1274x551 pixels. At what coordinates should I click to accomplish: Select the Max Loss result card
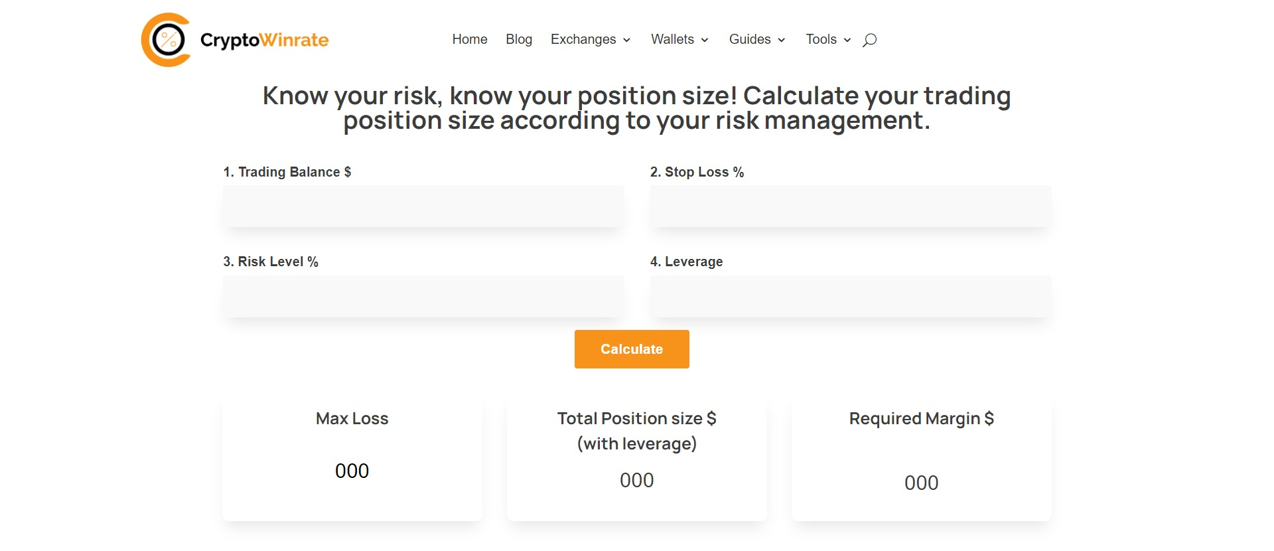(x=352, y=458)
